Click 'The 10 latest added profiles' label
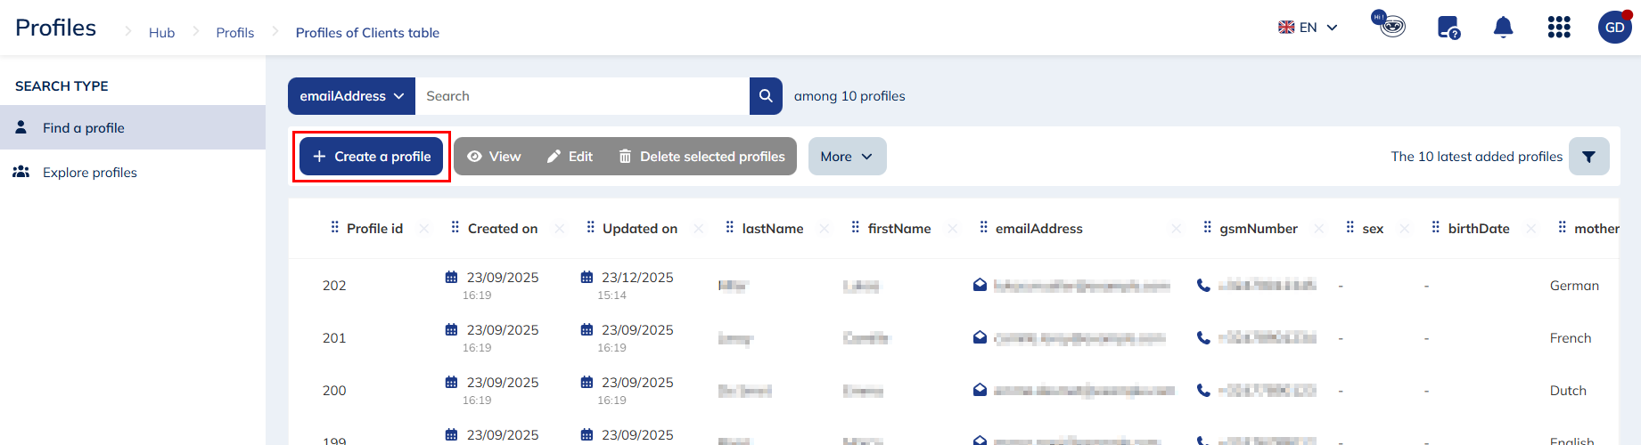This screenshot has width=1641, height=445. (1476, 157)
